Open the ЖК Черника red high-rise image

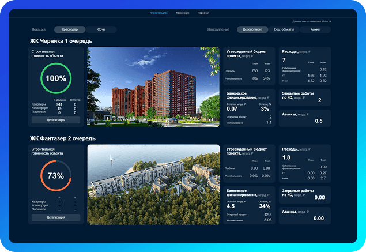tap(153, 87)
